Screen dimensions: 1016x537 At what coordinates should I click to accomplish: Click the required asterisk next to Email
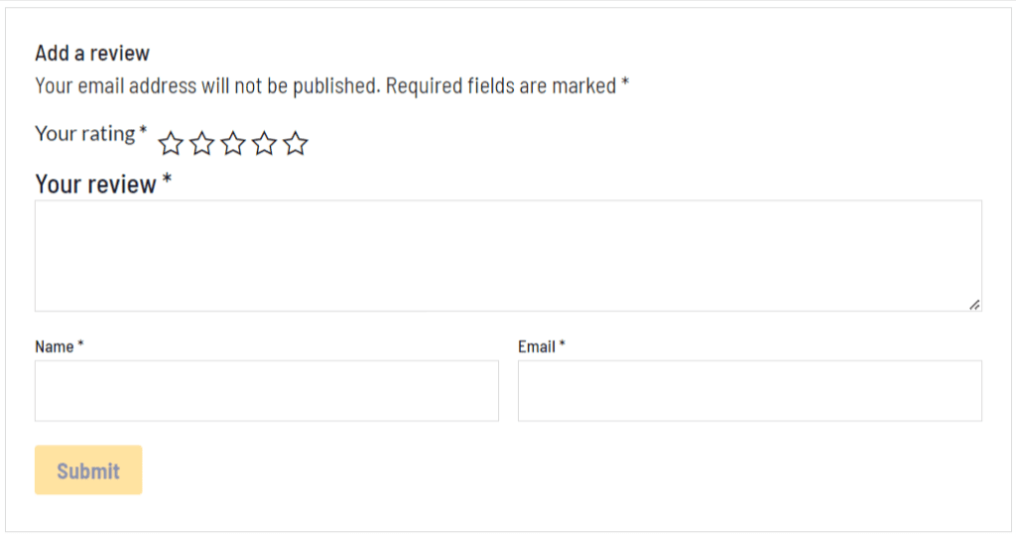[x=563, y=343]
